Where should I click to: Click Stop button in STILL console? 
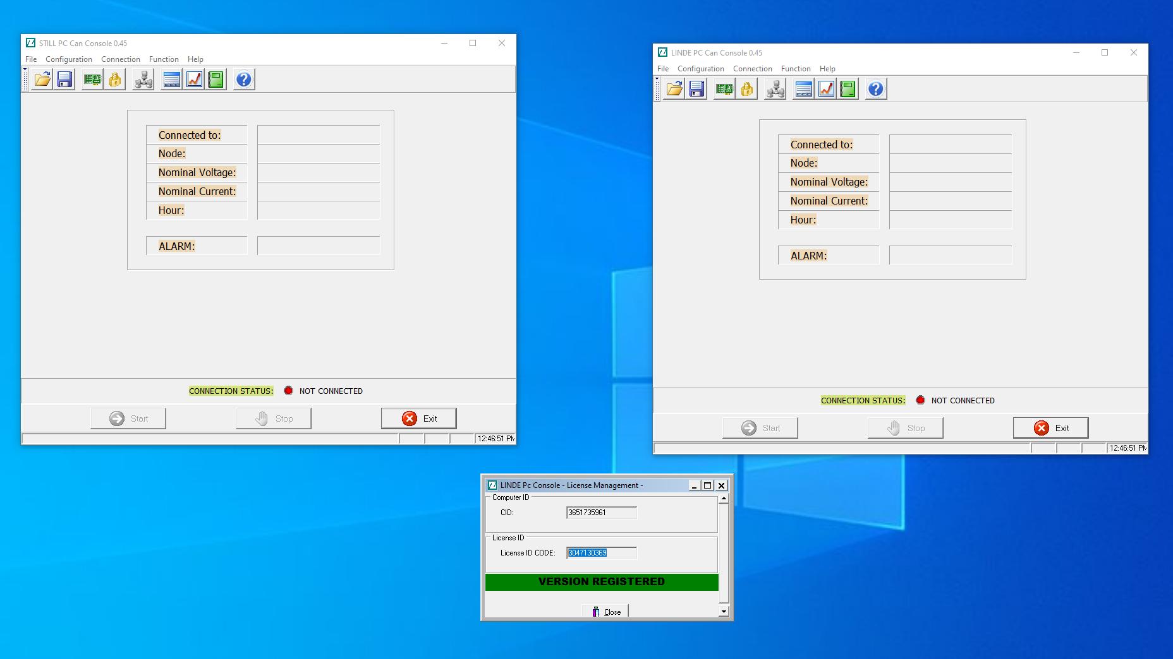coord(274,419)
